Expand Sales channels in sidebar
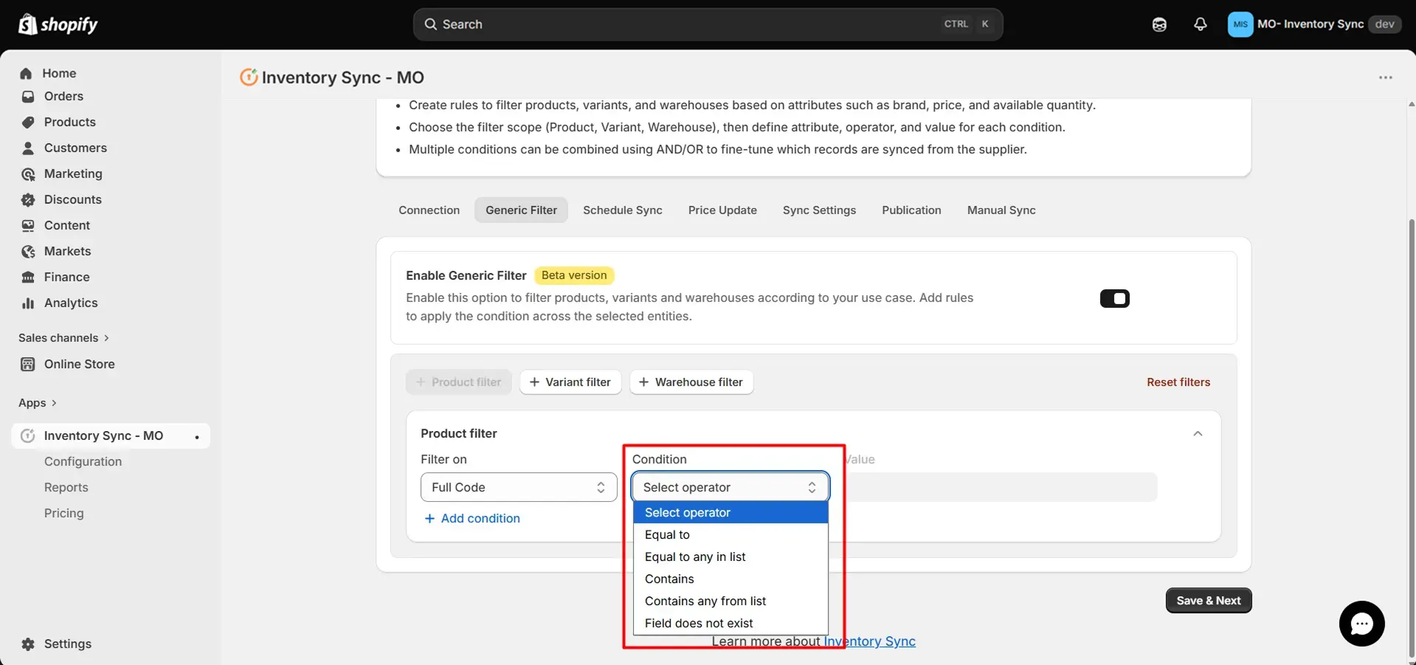The width and height of the screenshot is (1416, 665). click(x=63, y=338)
